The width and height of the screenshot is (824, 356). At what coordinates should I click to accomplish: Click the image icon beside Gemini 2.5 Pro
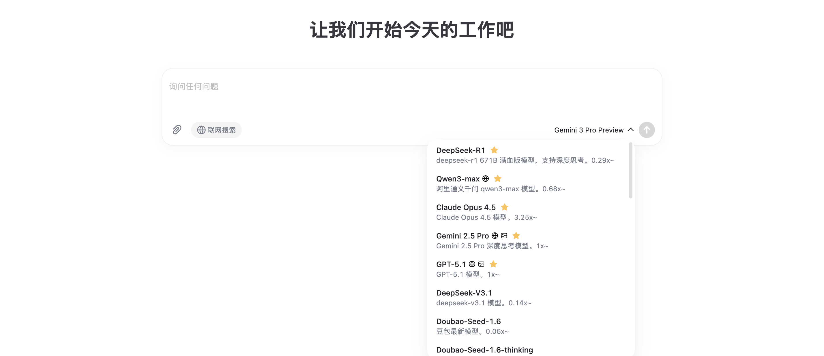[x=504, y=236]
